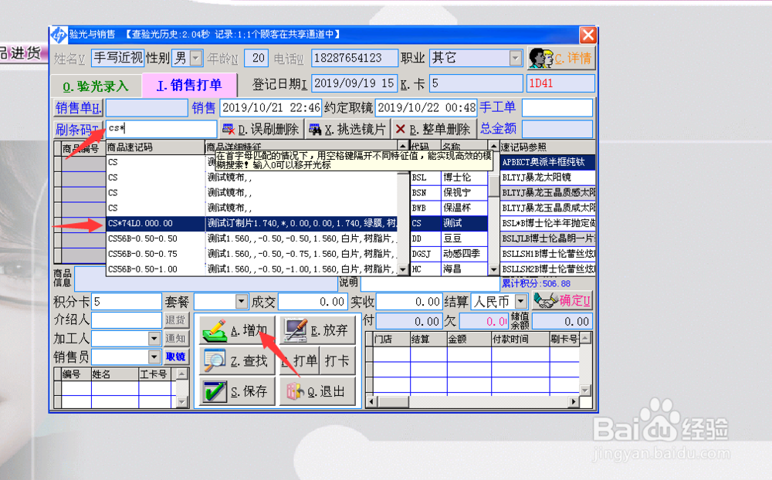772x480 pixels.
Task: Open the 职业 occupation dropdown
Action: click(x=516, y=58)
